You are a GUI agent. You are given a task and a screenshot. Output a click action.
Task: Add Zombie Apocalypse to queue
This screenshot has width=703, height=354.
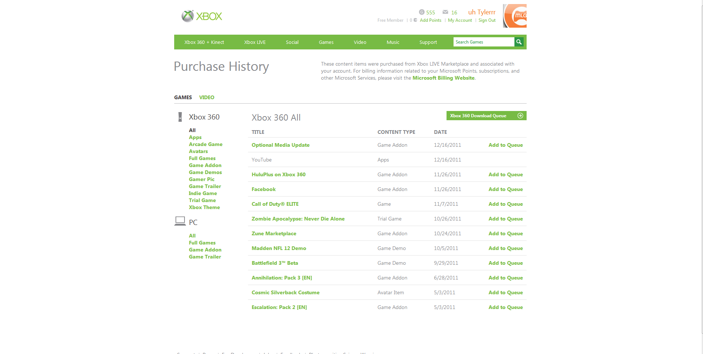tap(506, 219)
